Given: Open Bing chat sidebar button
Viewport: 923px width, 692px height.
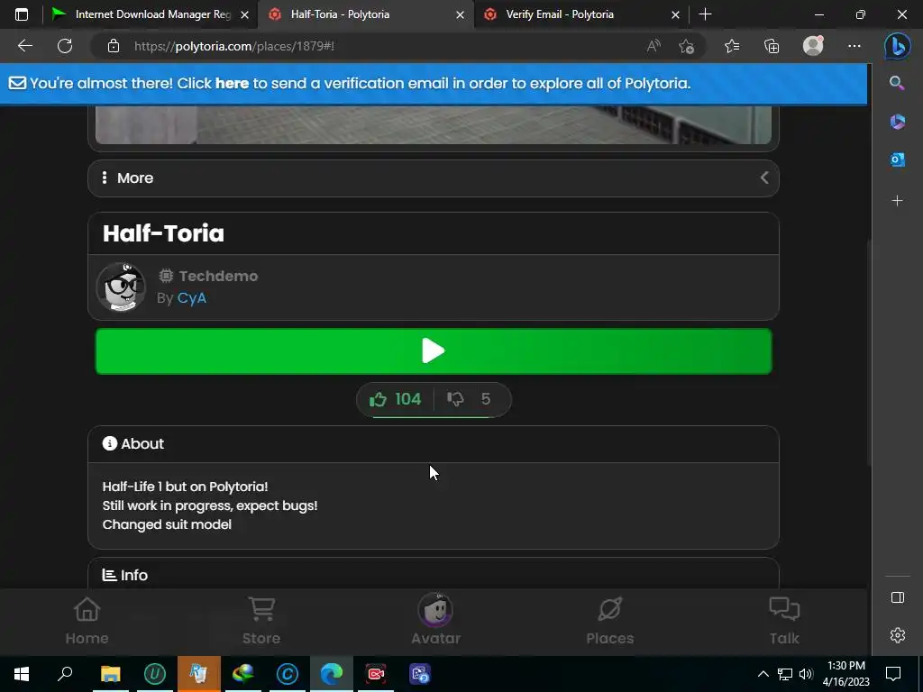Looking at the screenshot, I should (x=897, y=46).
